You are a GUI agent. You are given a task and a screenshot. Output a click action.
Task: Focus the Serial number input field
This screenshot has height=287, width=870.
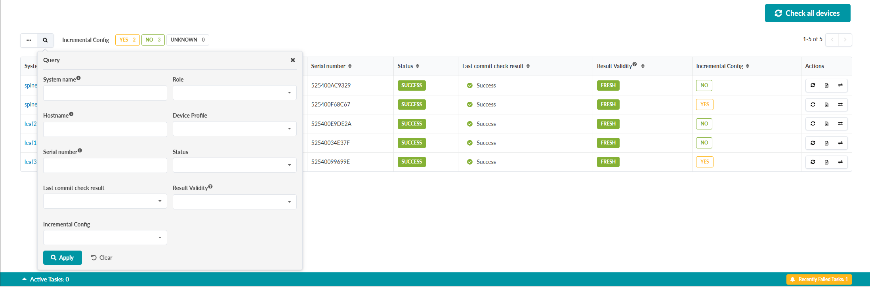[x=105, y=165]
